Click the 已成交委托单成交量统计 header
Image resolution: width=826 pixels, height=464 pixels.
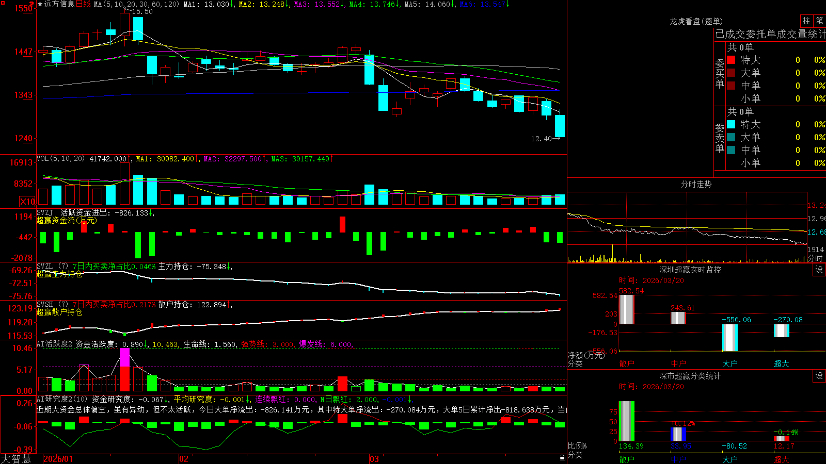pos(770,34)
